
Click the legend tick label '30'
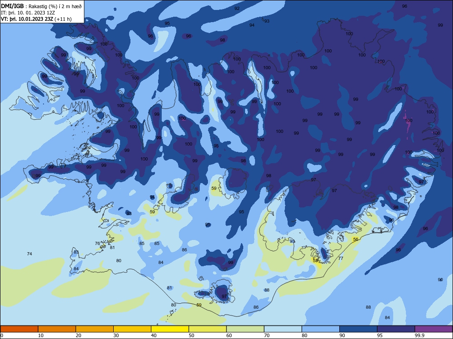pos(116,335)
